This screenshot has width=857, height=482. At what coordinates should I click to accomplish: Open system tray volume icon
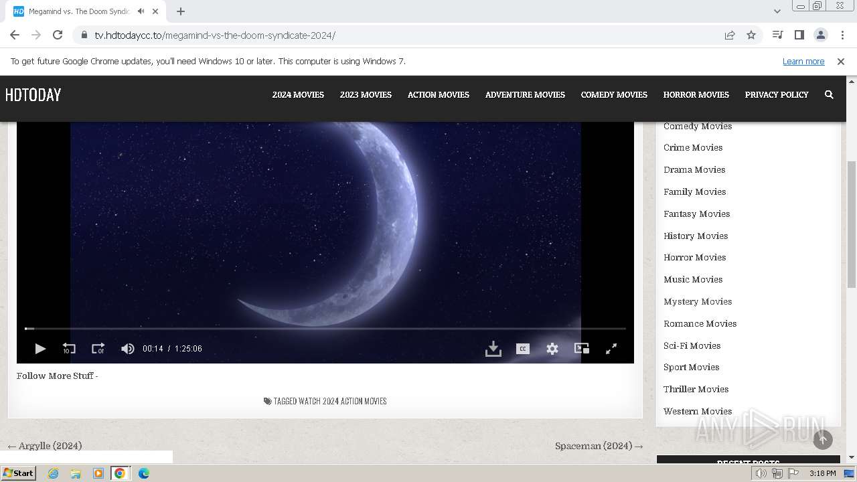tap(761, 473)
